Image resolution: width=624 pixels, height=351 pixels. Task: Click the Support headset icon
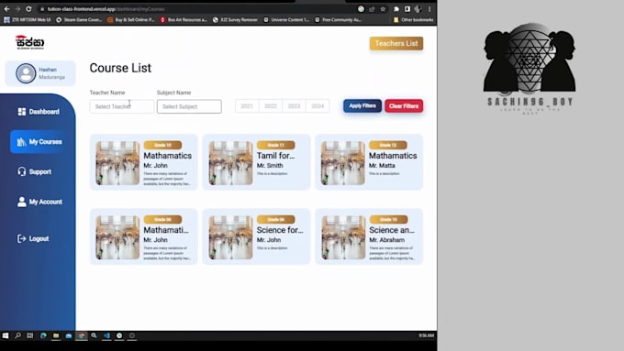coord(21,171)
